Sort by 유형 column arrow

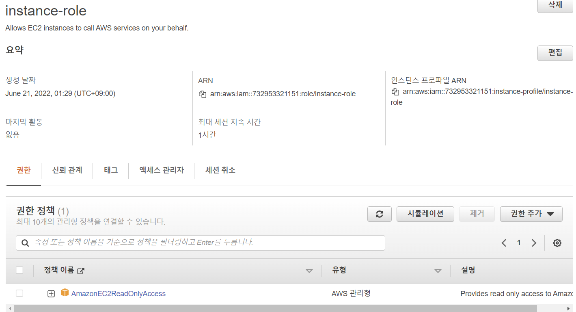coord(438,271)
